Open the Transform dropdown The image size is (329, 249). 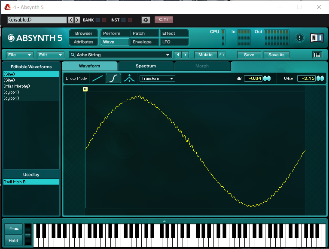157,79
